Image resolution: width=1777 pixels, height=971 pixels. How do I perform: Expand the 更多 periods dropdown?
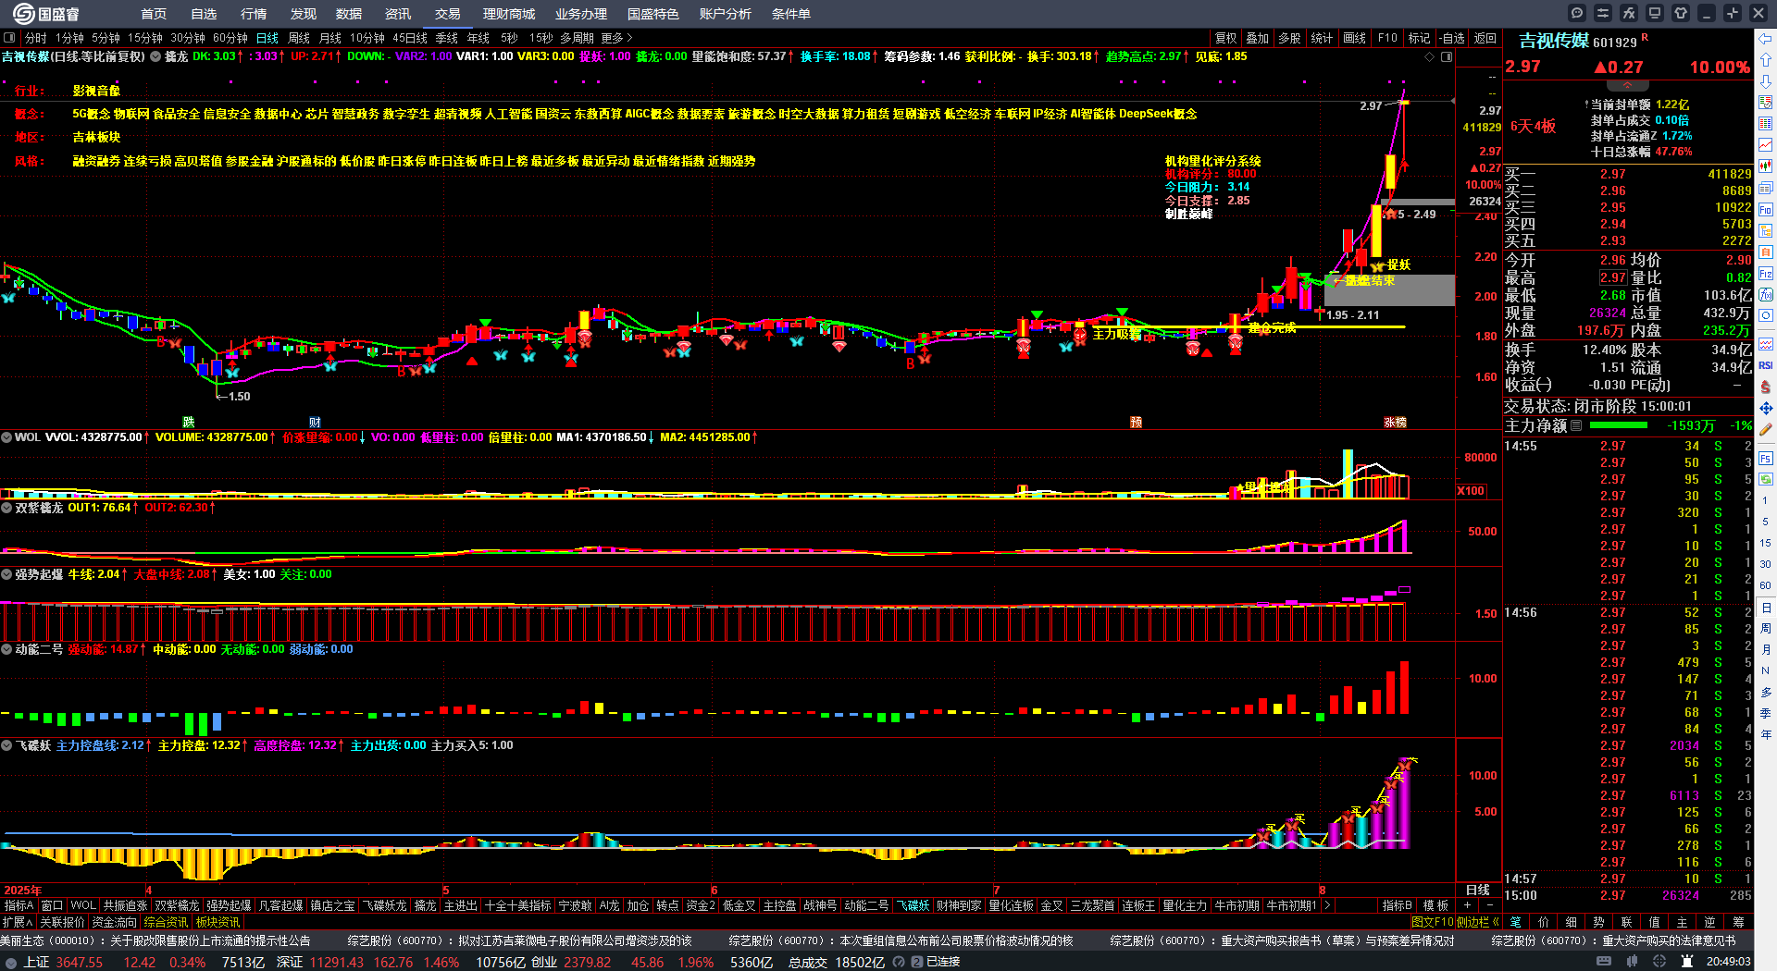click(x=616, y=38)
